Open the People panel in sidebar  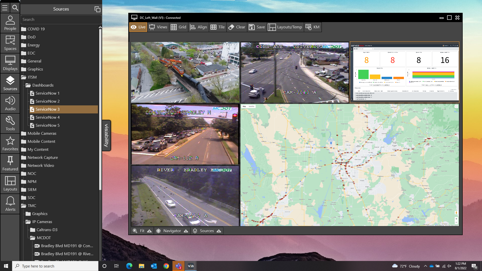coord(10,23)
